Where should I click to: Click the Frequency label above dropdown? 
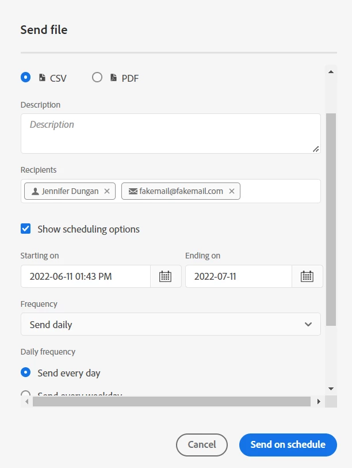coord(39,304)
